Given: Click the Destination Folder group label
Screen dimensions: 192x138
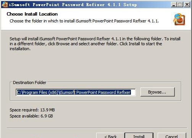Looking at the screenshot, I should [29, 82].
